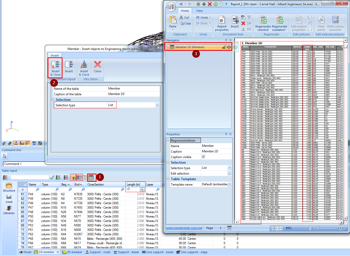The image size is (350, 256).
Task: Toggle the lock on the Member 1D item
Action: point(224,47)
